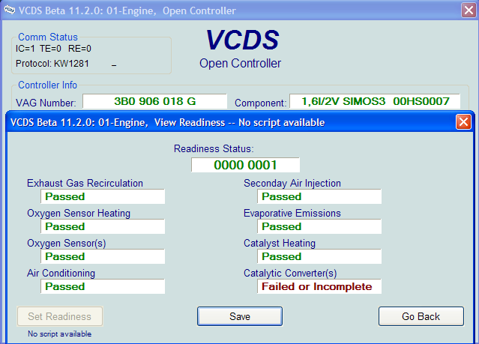Screen dimensions: 479x344
Task: Click the Readiness Status label
Action: point(214,149)
